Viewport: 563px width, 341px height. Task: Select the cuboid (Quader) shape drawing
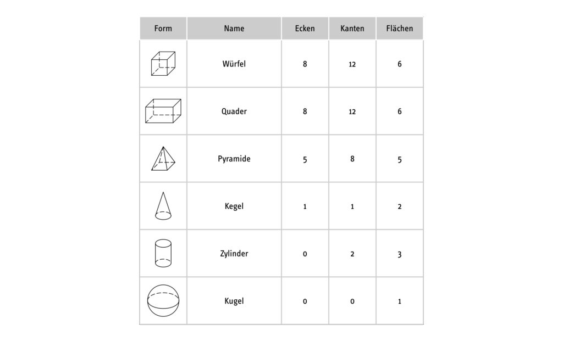click(x=163, y=111)
